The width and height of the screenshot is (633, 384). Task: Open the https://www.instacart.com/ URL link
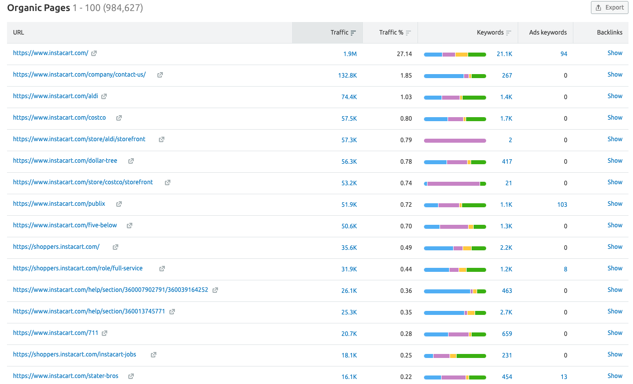tap(51, 53)
